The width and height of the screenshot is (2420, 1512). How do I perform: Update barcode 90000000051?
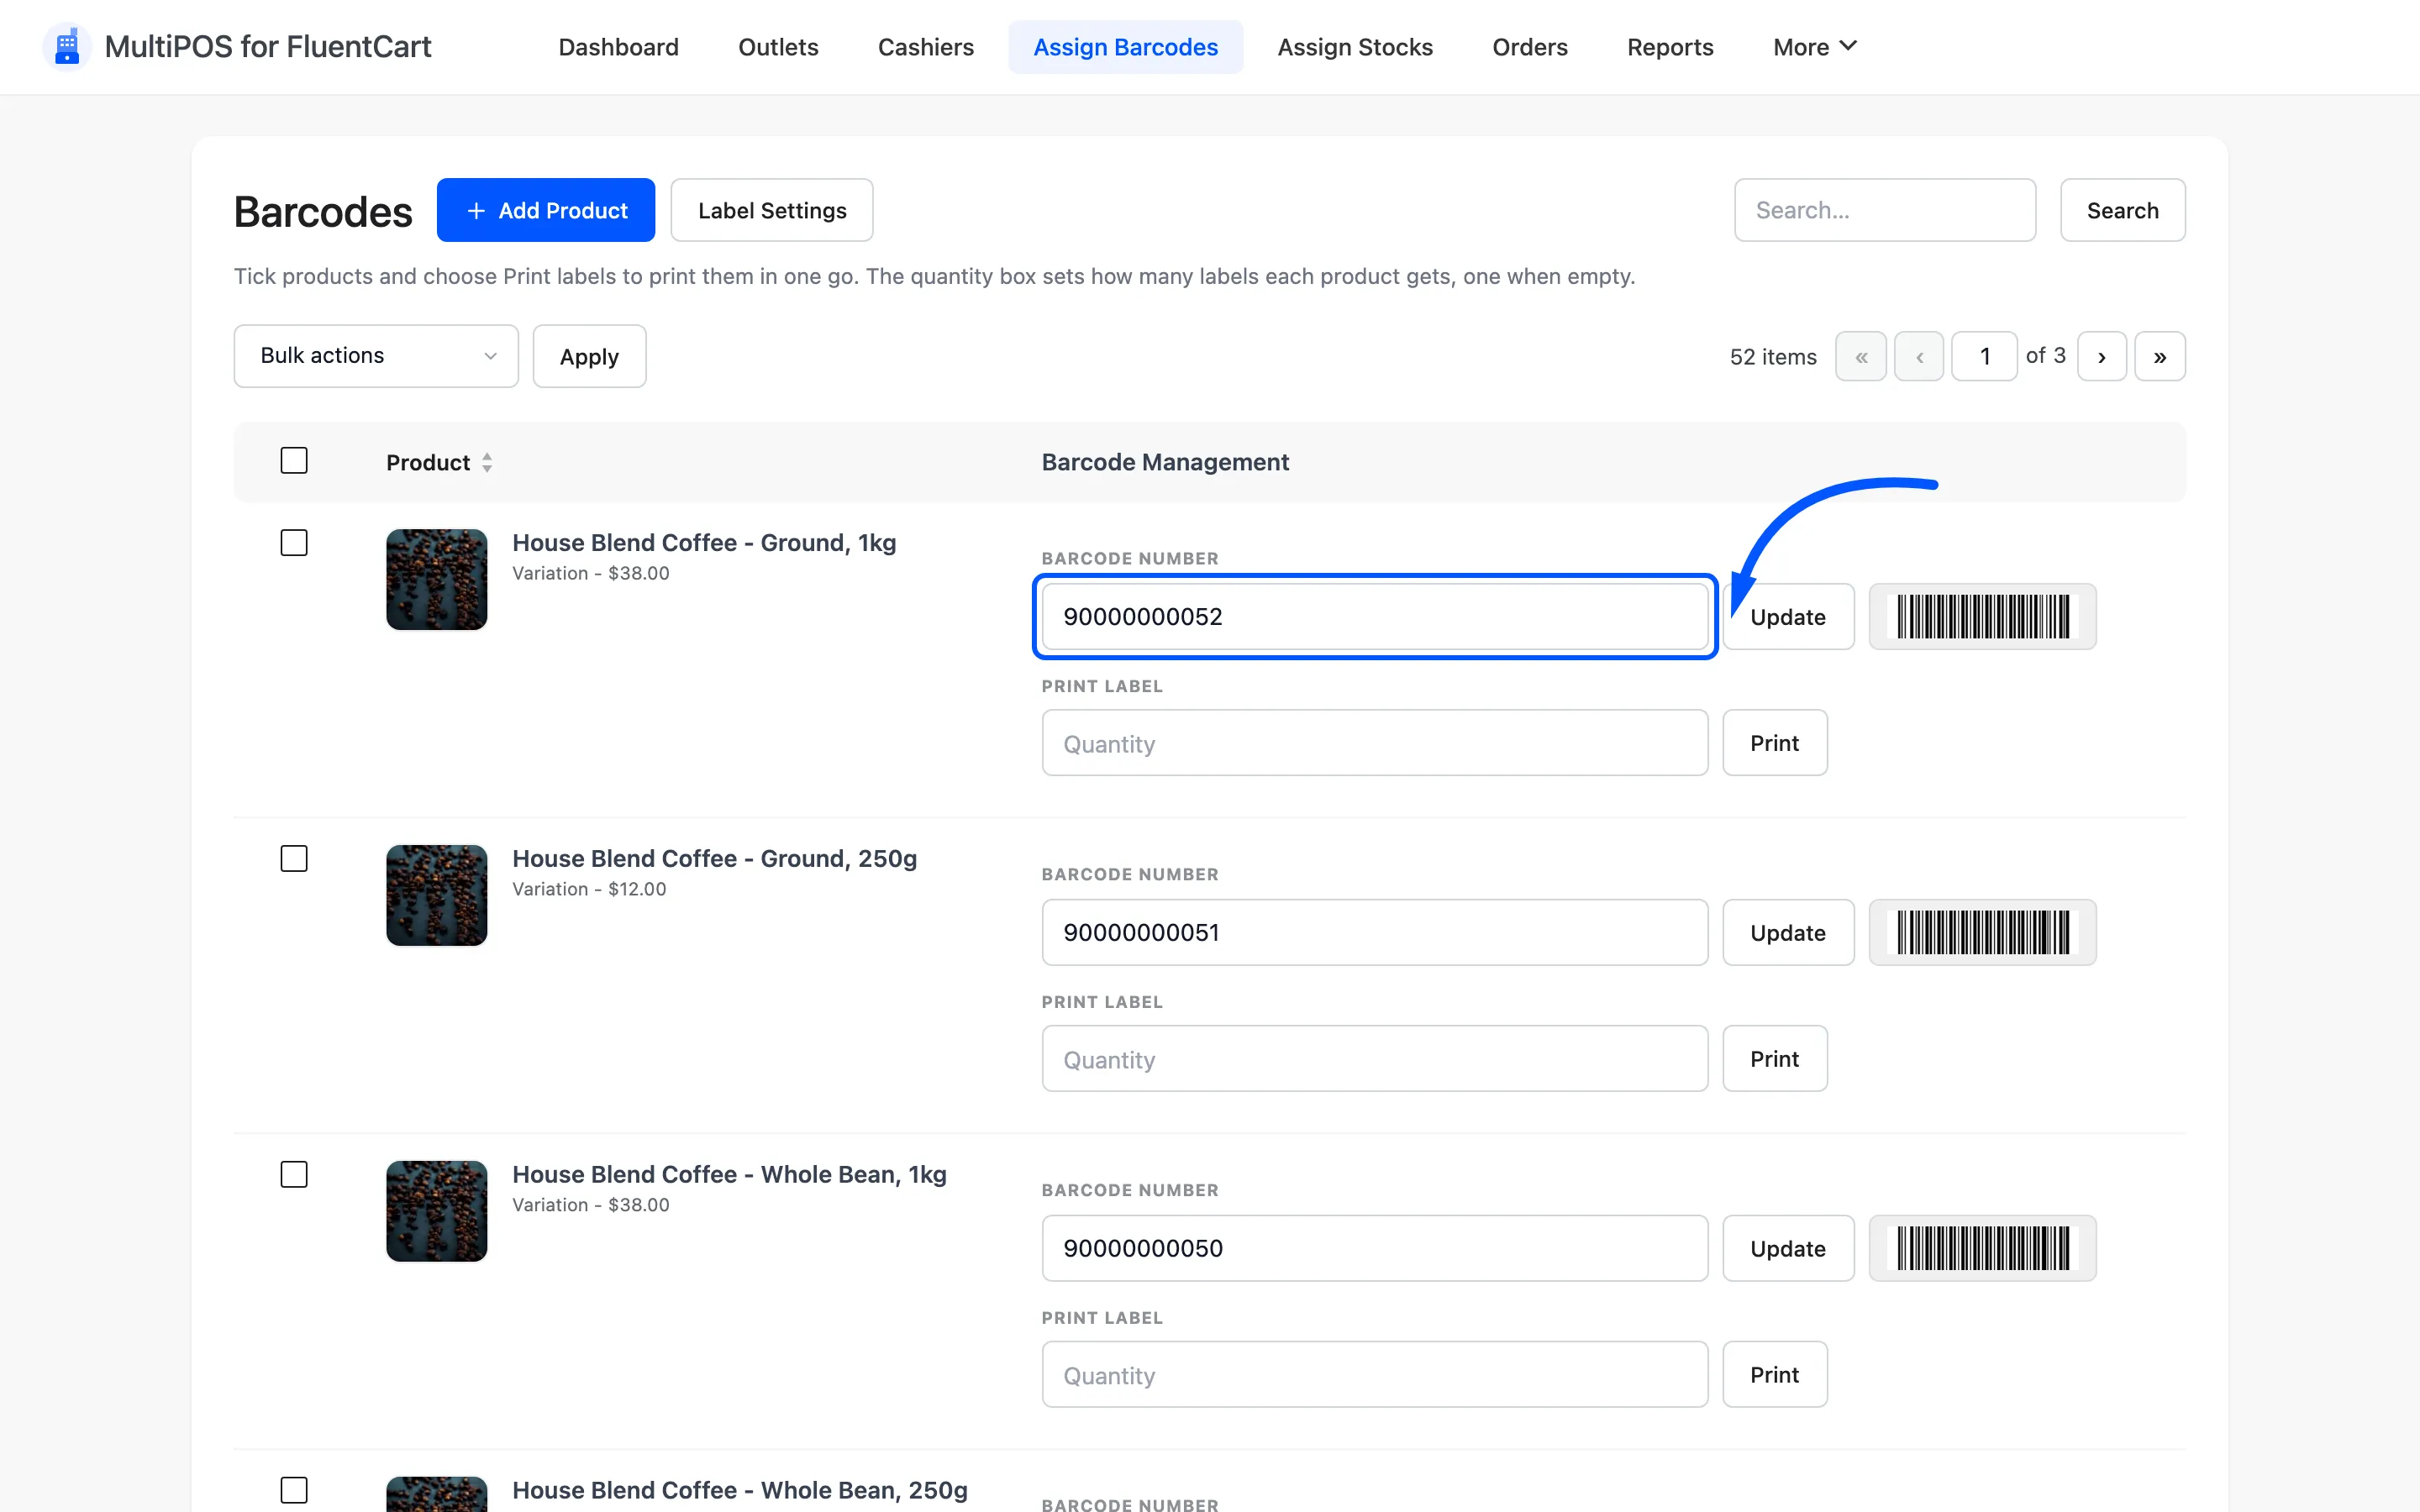pos(1787,933)
